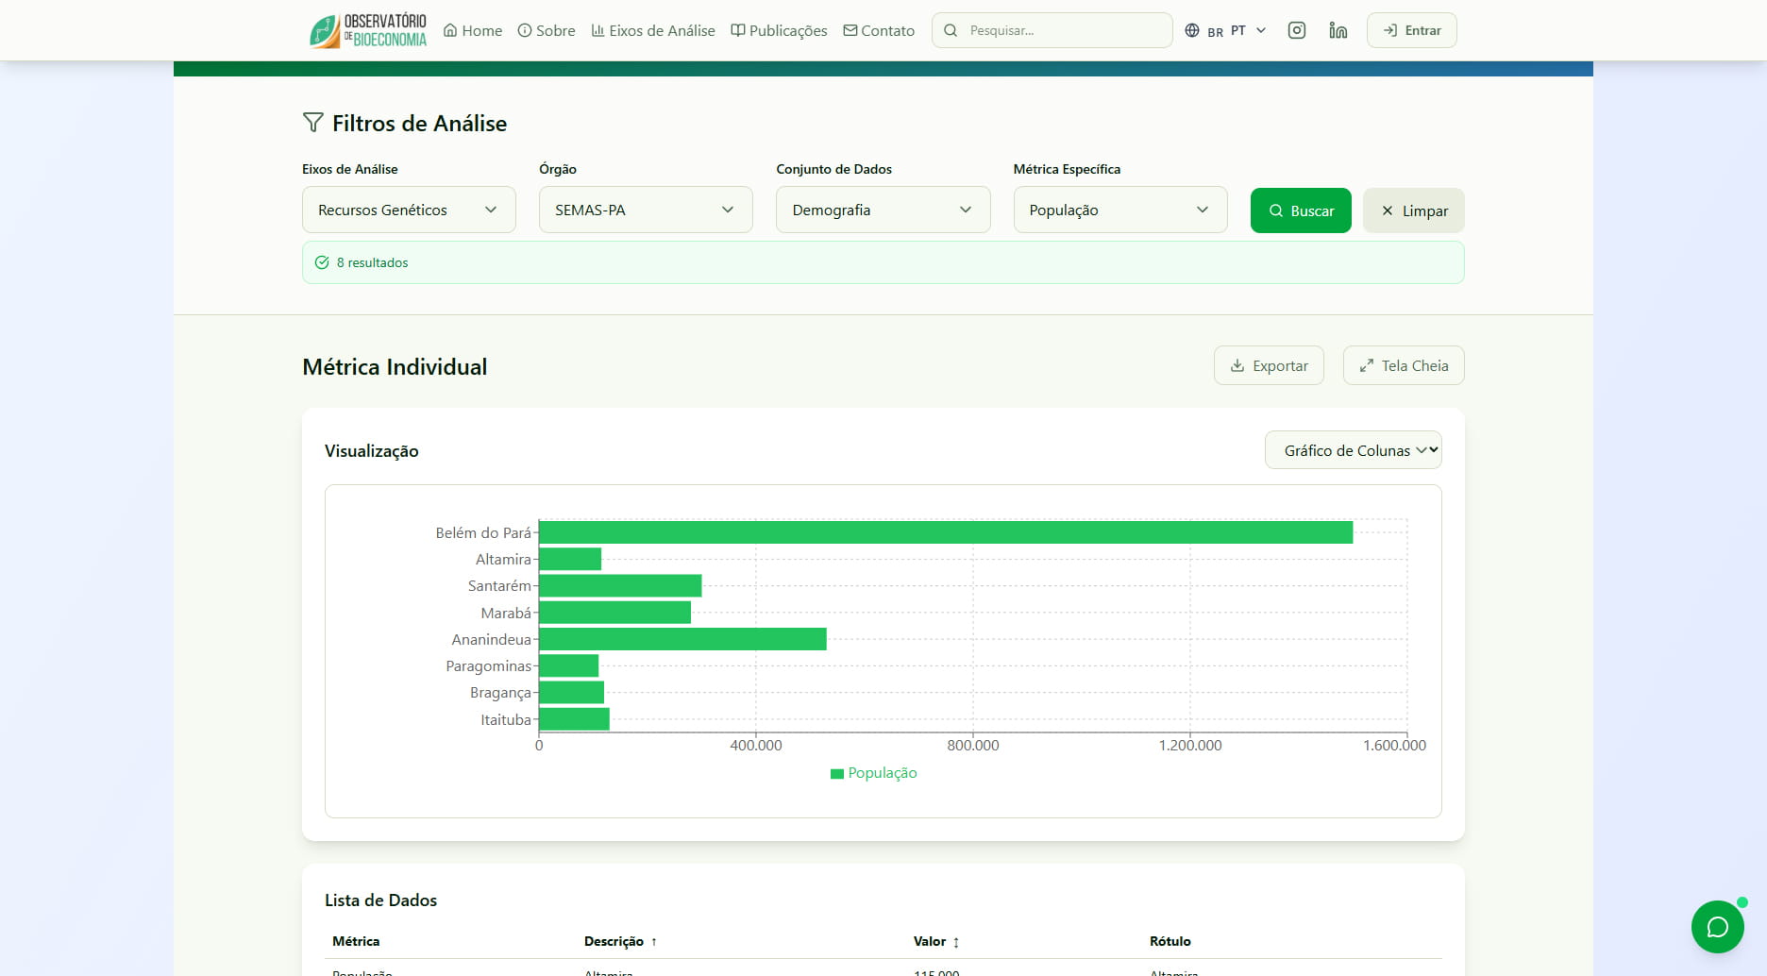Open the Instagram profile icon
This screenshot has width=1767, height=976.
pos(1297,30)
